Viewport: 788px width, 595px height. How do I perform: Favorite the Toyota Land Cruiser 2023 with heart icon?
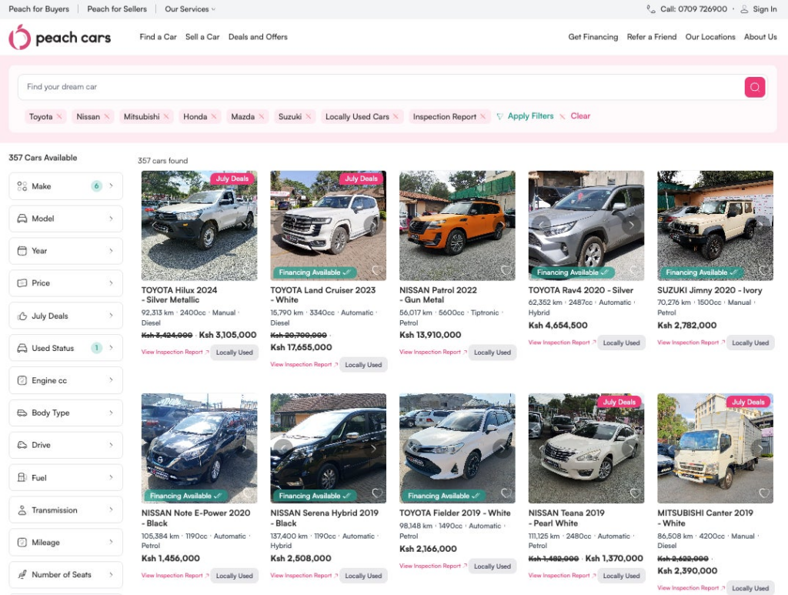coord(376,270)
